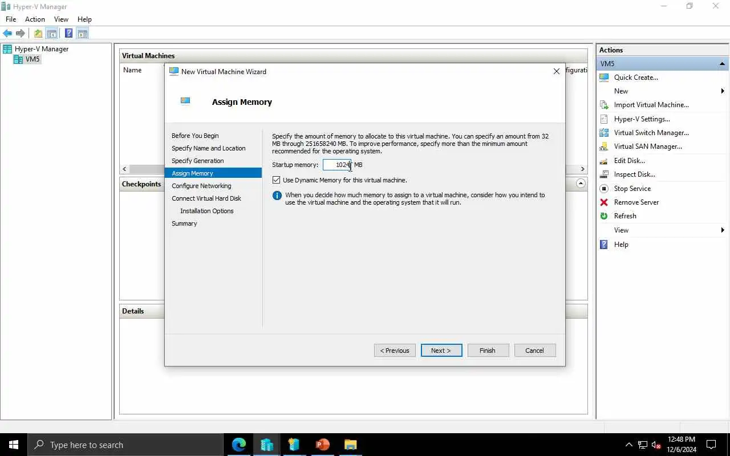Click the network tray icon
Screen dimensions: 730x456
[x=643, y=445]
